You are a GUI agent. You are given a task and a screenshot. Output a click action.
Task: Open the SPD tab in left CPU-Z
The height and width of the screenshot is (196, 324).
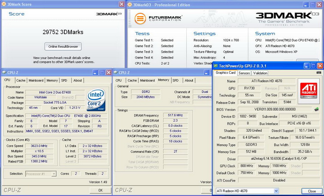64,80
